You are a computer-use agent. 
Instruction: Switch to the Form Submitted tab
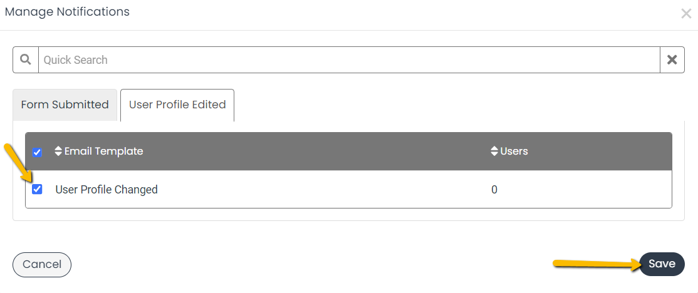[65, 105]
